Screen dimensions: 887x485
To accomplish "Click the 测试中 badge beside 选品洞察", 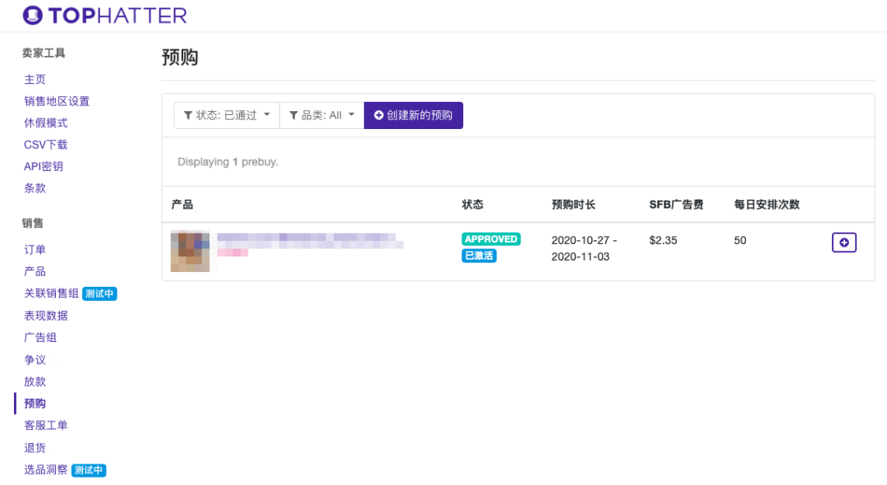I will pos(89,470).
